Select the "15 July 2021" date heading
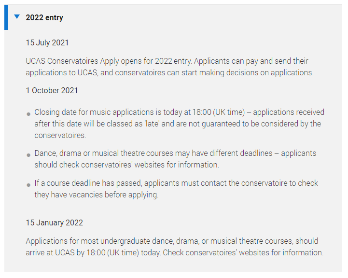This screenshot has width=348, height=278. (x=47, y=43)
